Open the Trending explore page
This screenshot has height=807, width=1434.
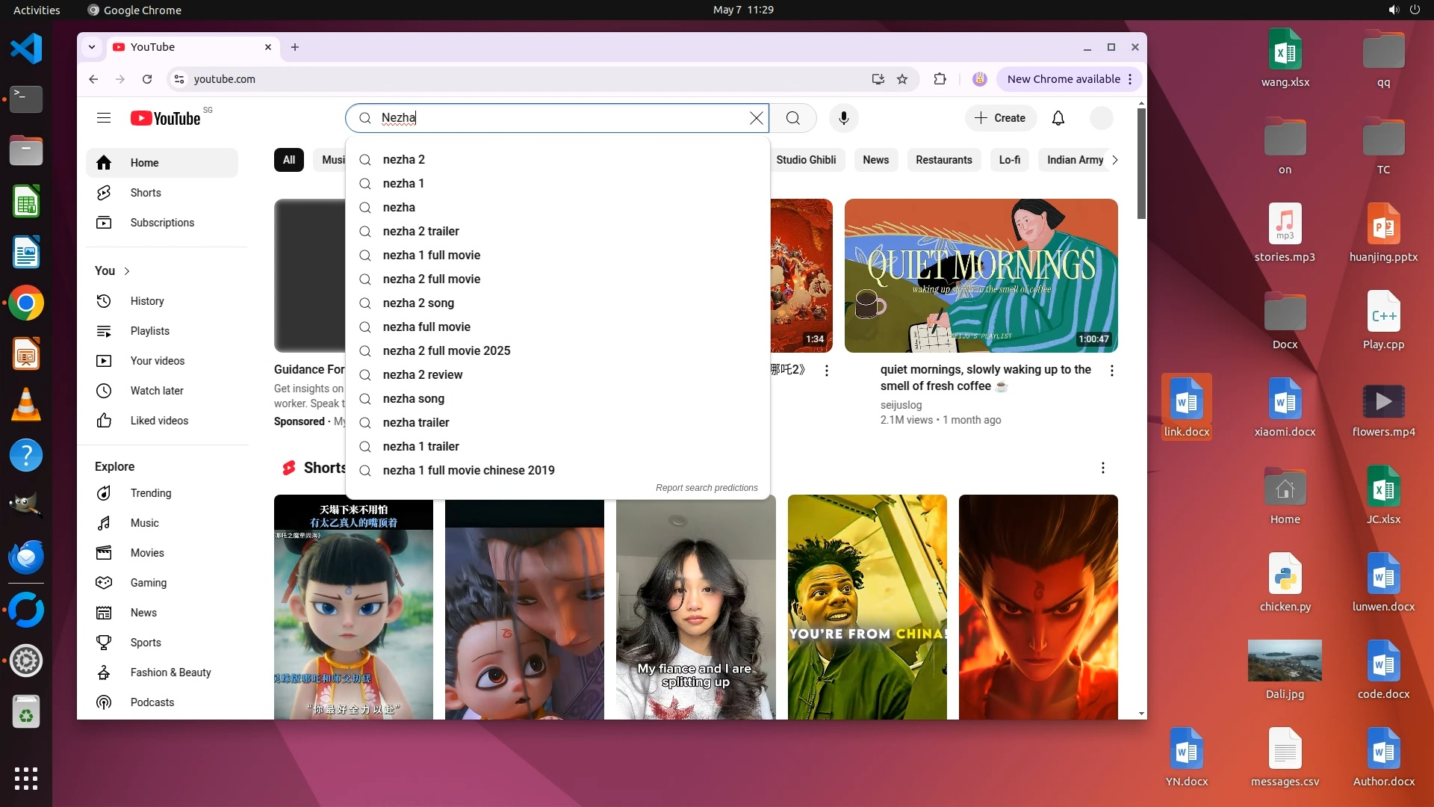pyautogui.click(x=150, y=493)
